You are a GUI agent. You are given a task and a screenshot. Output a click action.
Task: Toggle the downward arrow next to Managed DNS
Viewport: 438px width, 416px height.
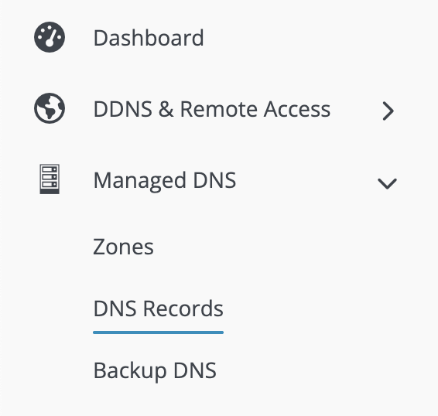[387, 184]
